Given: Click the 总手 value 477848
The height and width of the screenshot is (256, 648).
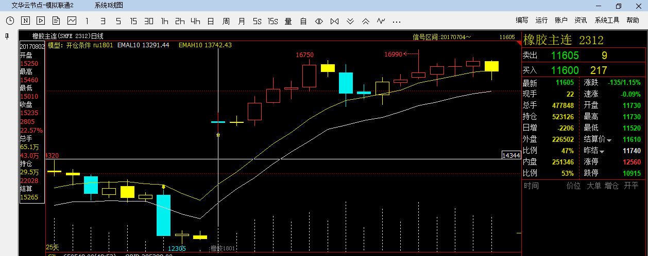Looking at the screenshot, I should [x=562, y=105].
